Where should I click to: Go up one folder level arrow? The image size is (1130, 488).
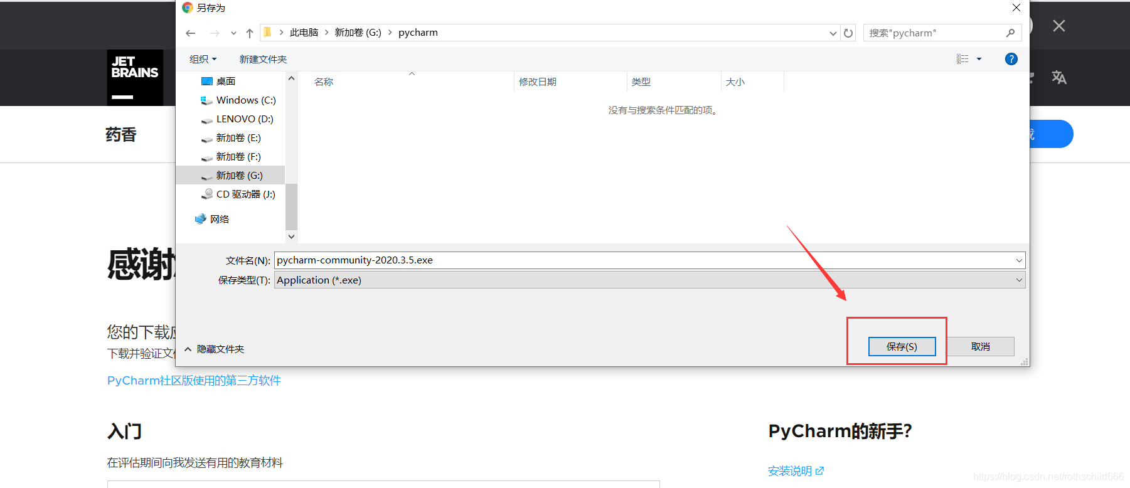coord(250,33)
